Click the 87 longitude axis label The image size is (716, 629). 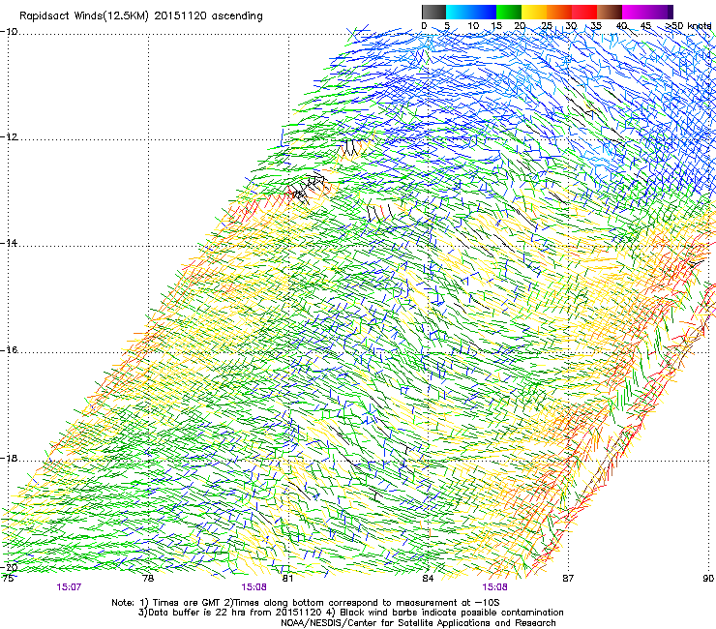pos(568,579)
